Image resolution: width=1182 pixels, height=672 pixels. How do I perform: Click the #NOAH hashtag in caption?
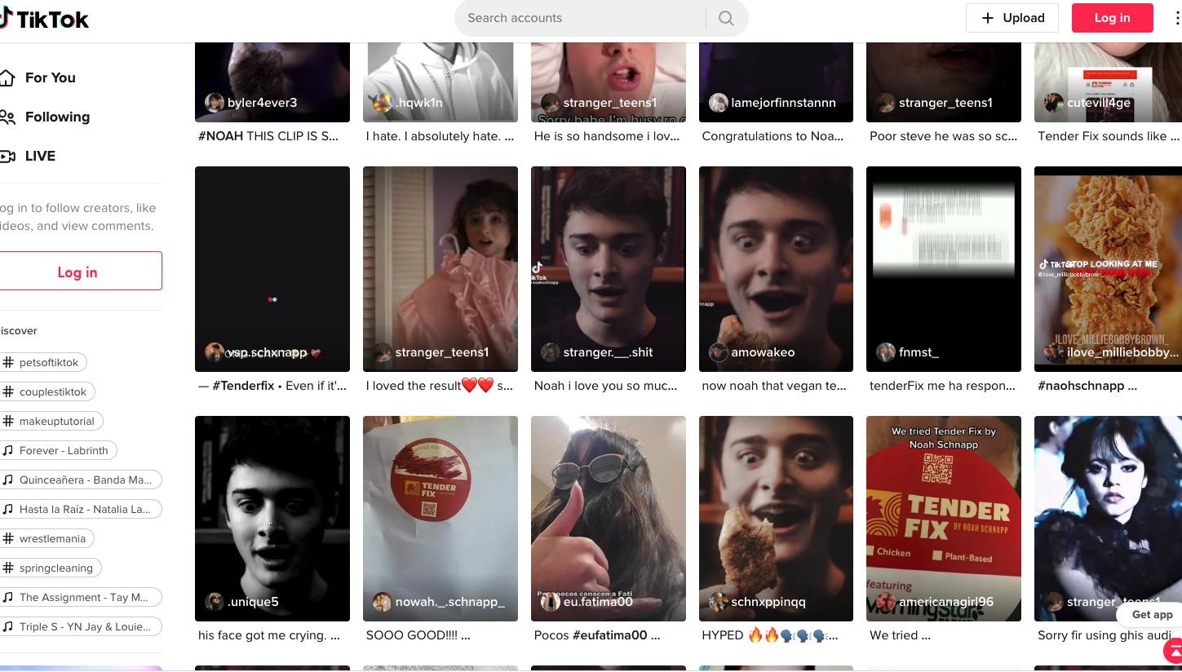pos(220,136)
